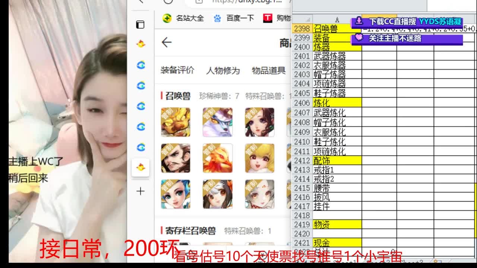Click the plus icon below the sidebar icons

pyautogui.click(x=140, y=191)
